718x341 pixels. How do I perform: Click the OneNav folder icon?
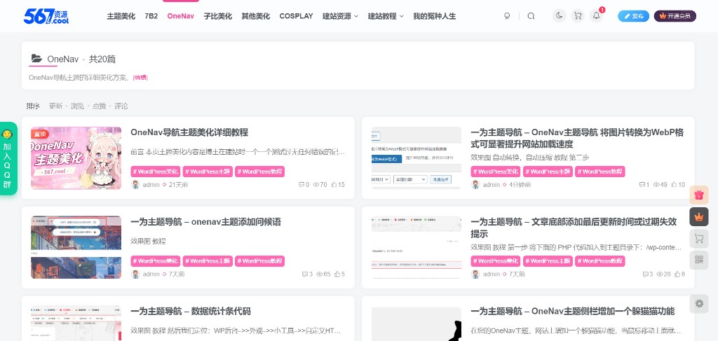tap(36, 59)
